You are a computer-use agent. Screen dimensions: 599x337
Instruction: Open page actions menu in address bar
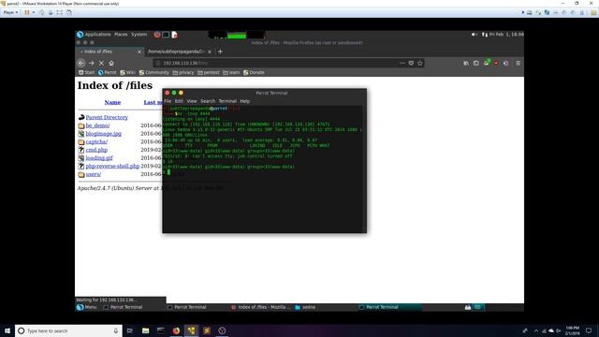(402, 63)
